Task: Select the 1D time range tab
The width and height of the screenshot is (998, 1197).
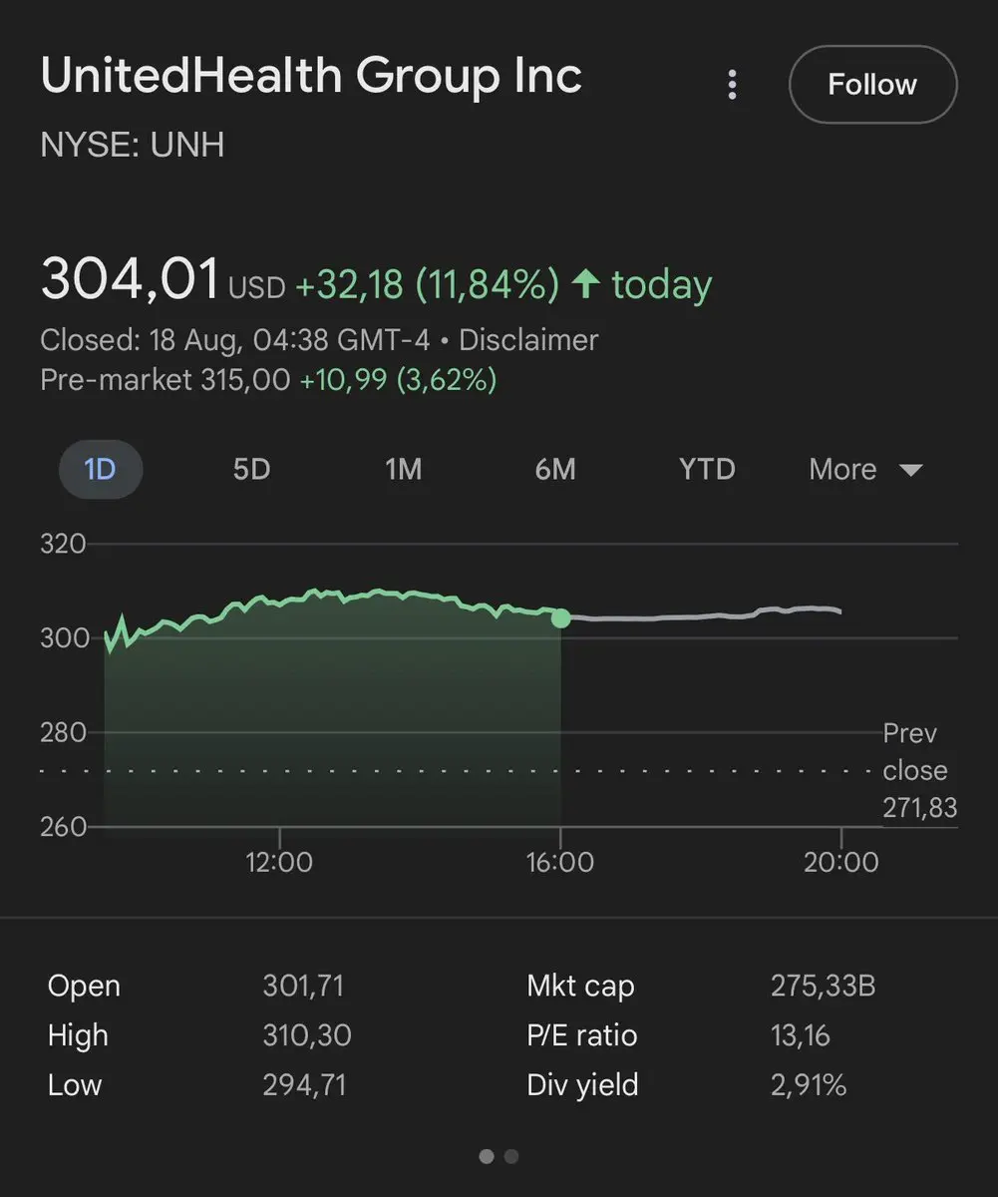Action: (x=101, y=469)
